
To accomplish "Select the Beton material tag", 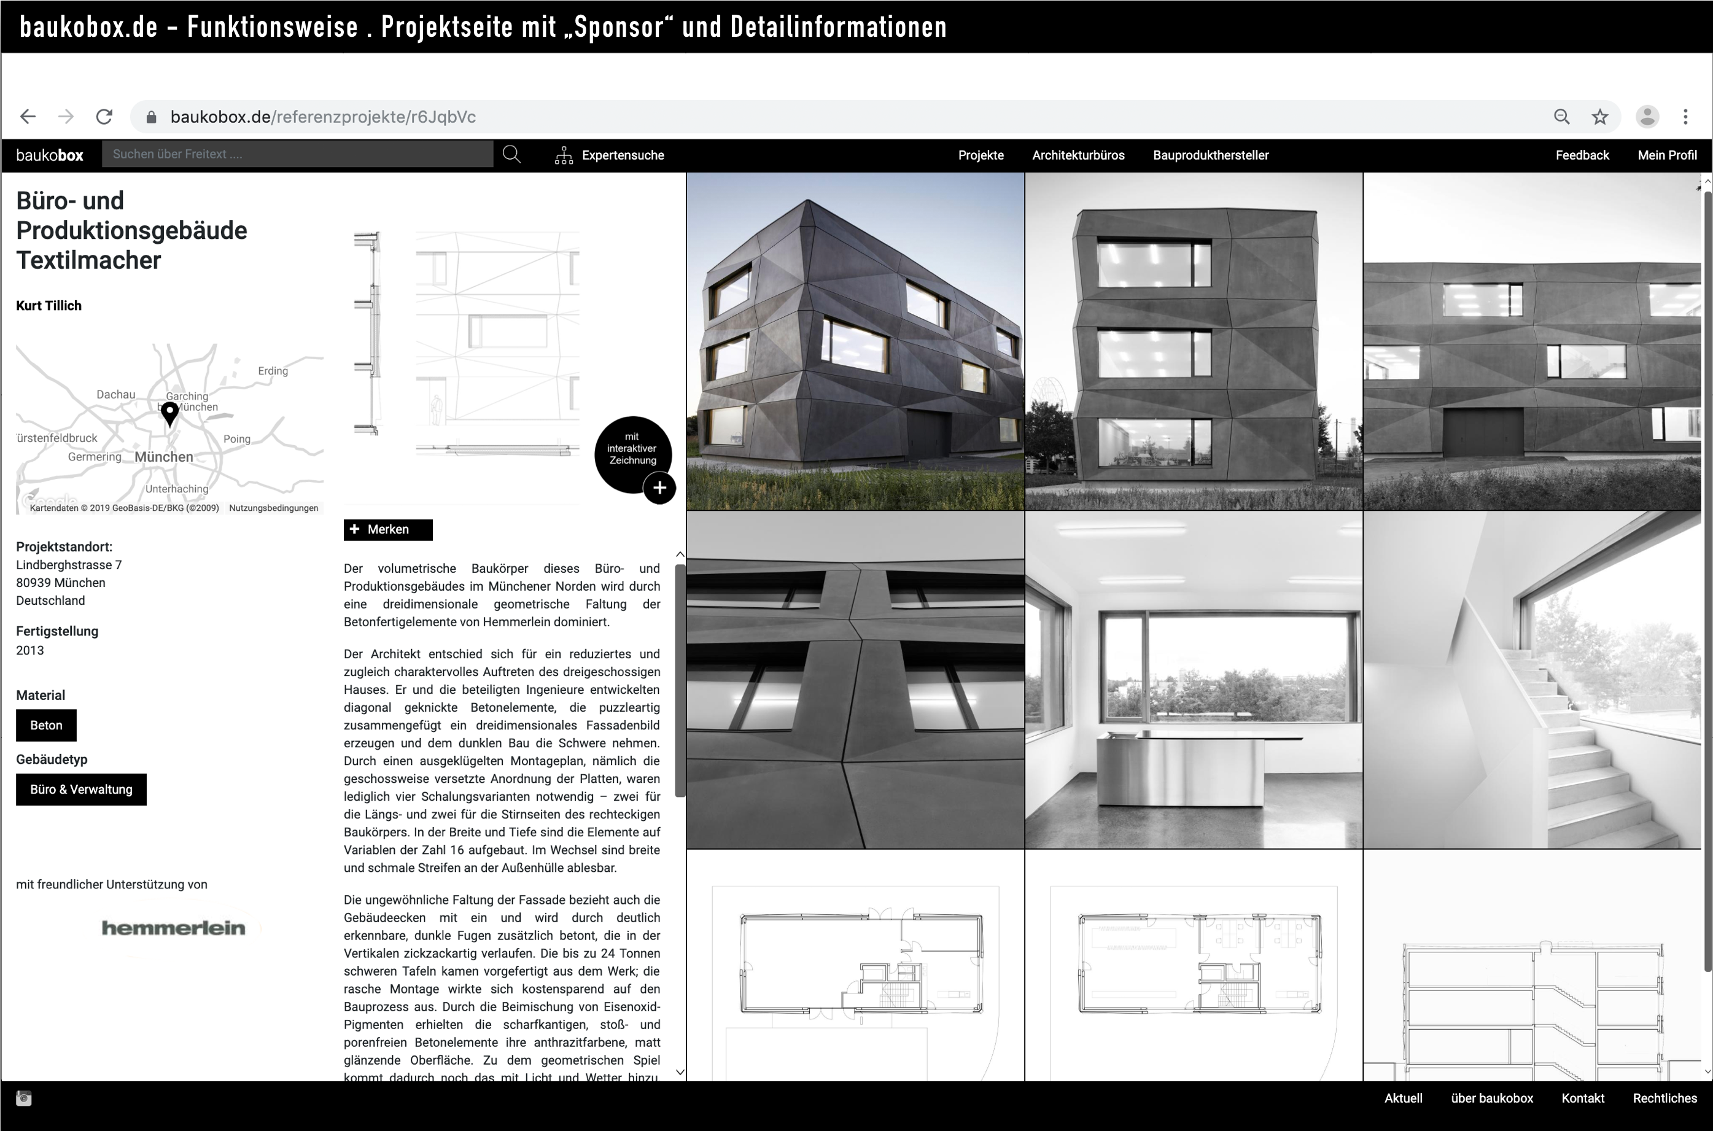I will tap(46, 726).
